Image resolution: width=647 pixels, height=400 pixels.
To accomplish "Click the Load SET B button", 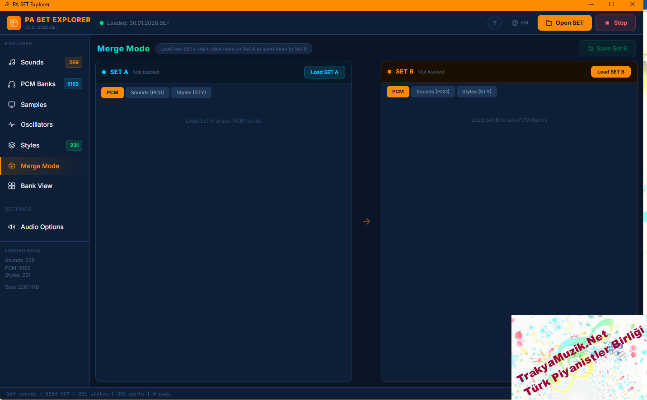I will coord(610,72).
